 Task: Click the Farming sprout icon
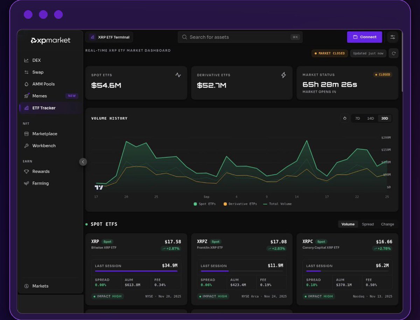(26, 184)
